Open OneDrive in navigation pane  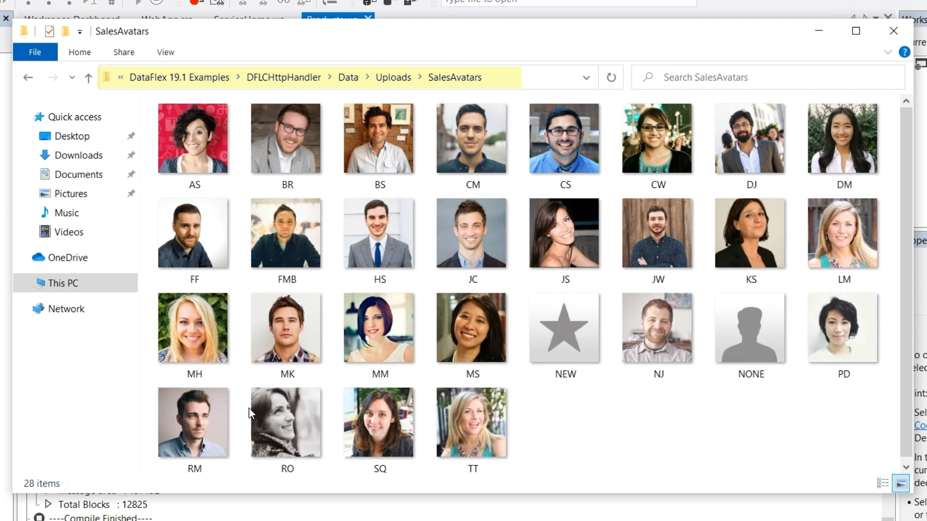[68, 258]
